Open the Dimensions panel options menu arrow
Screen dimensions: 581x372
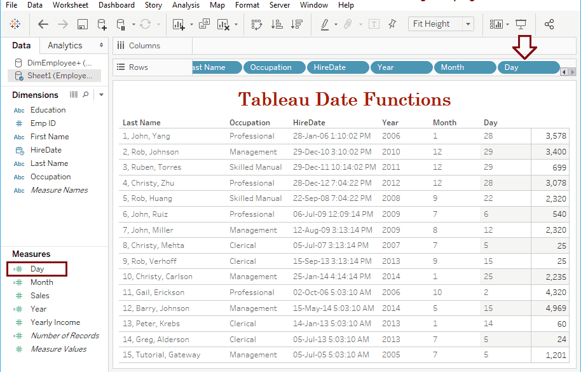[x=100, y=93]
